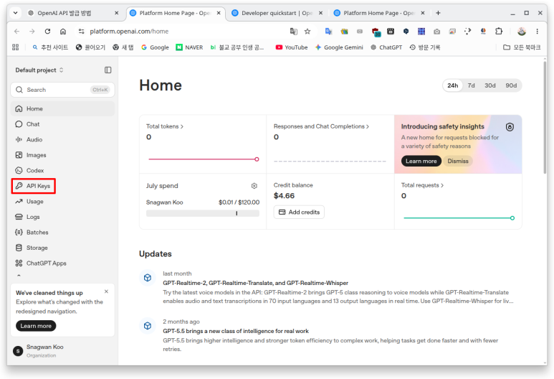The height and width of the screenshot is (379, 554).
Task: Click the Total requests chart endpoint
Action: coord(512,218)
